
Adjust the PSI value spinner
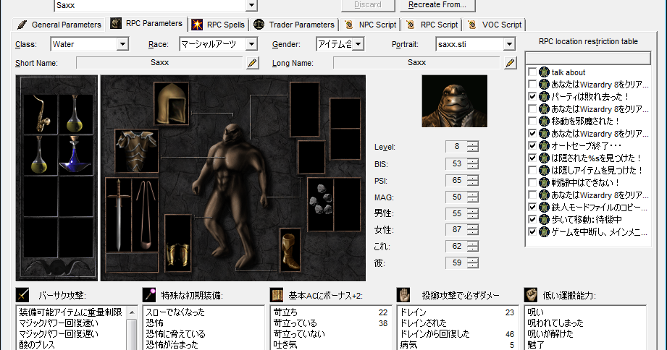[473, 180]
